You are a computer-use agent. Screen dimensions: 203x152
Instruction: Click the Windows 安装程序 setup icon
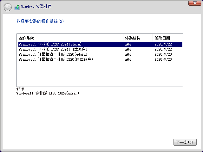click(x=17, y=7)
